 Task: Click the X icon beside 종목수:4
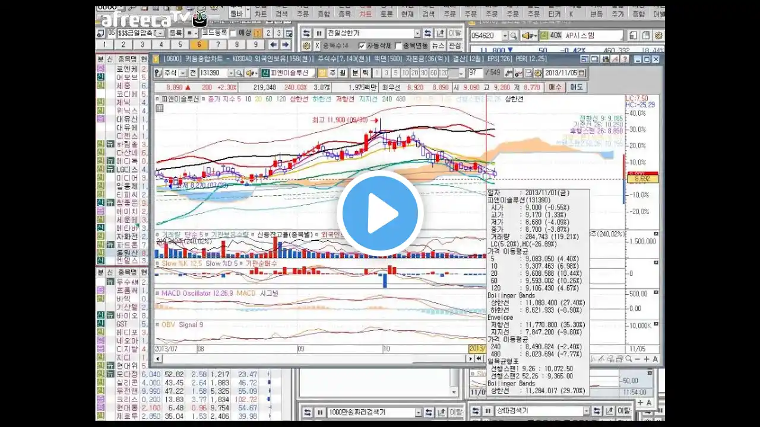[x=318, y=45]
